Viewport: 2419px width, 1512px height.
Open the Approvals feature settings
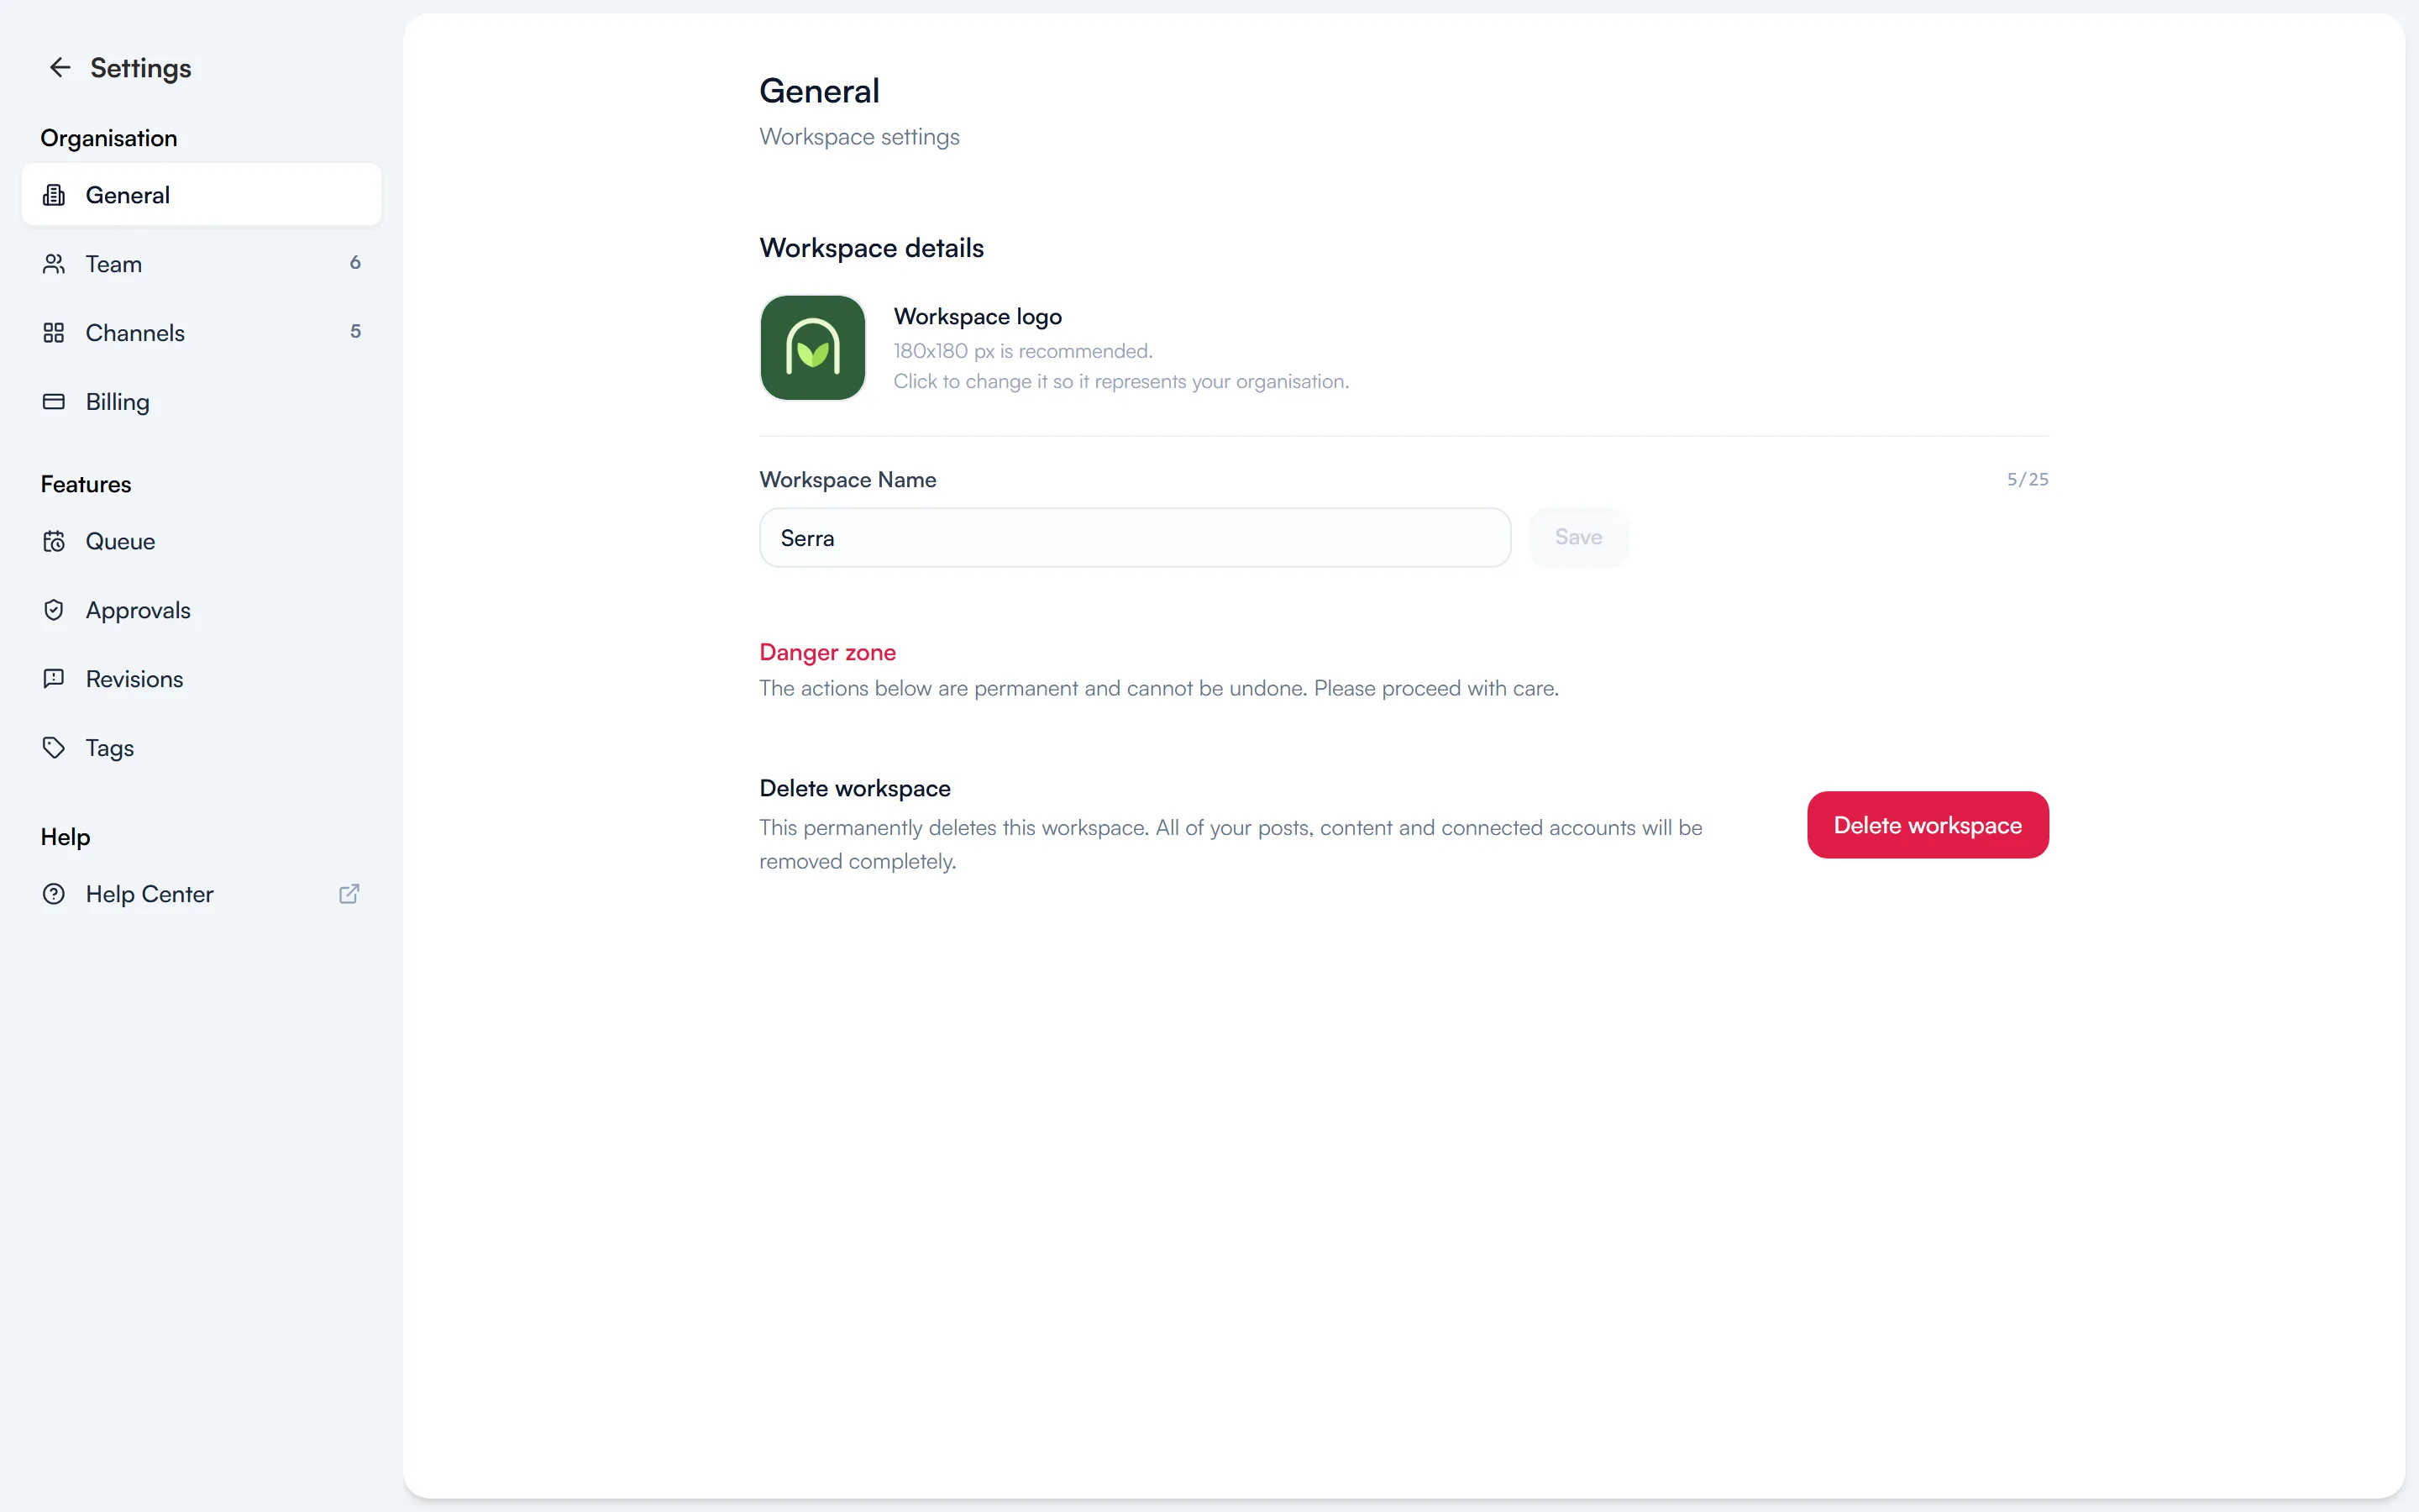click(201, 610)
